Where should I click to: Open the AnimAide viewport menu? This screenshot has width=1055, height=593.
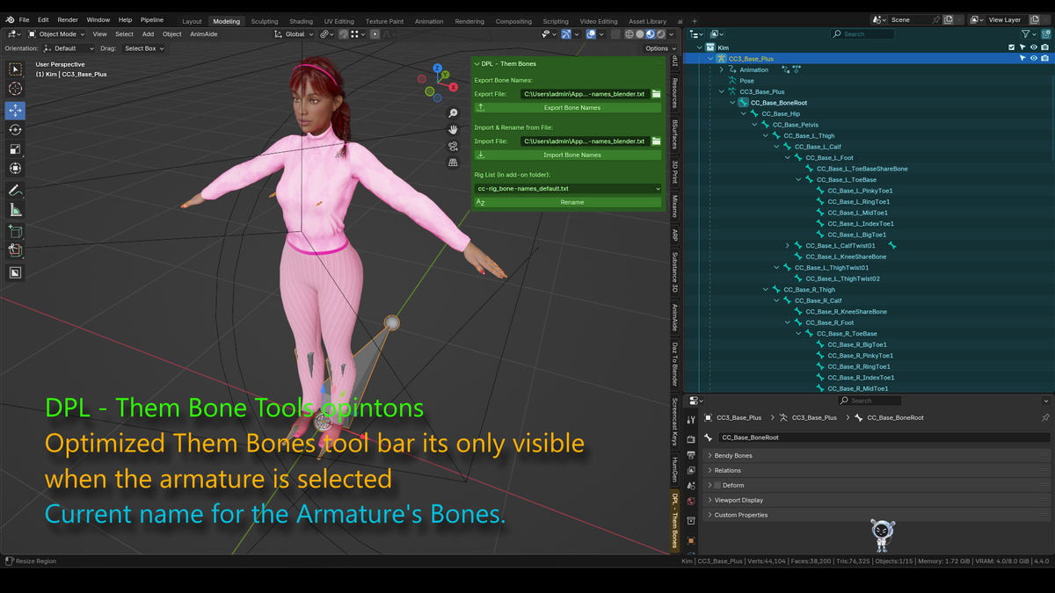pyautogui.click(x=203, y=34)
